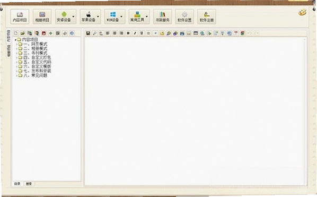317x197 pixels.
Task: Select the 目录 tab at panel bottom
Action: coord(17,184)
